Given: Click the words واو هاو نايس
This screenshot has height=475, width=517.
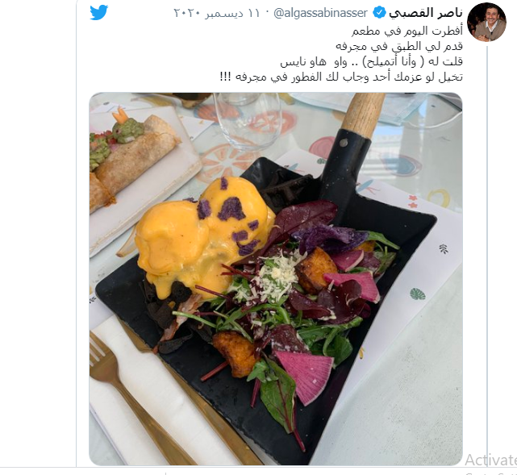Looking at the screenshot, I should (313, 61).
